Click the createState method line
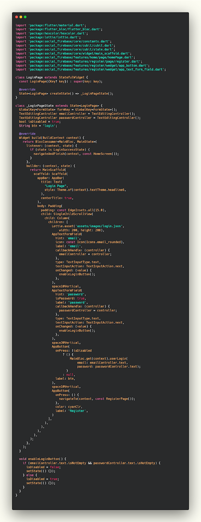 pyautogui.click(x=66, y=93)
